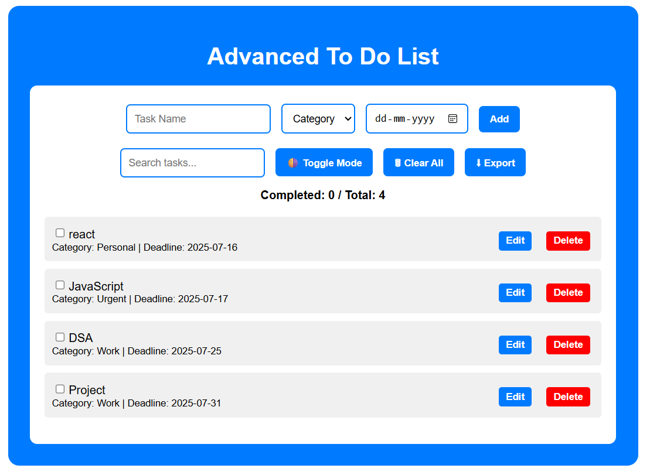Check the react task checkbox
The height and width of the screenshot is (475, 650).
point(60,233)
